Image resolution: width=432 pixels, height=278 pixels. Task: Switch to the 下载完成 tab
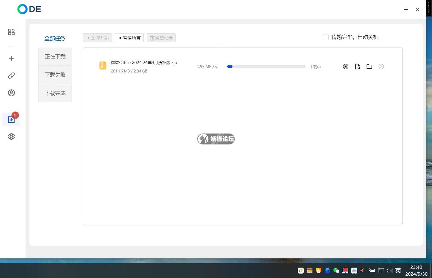click(55, 93)
